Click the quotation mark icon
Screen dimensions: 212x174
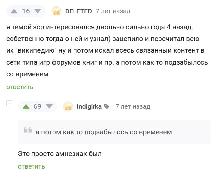(x=28, y=131)
